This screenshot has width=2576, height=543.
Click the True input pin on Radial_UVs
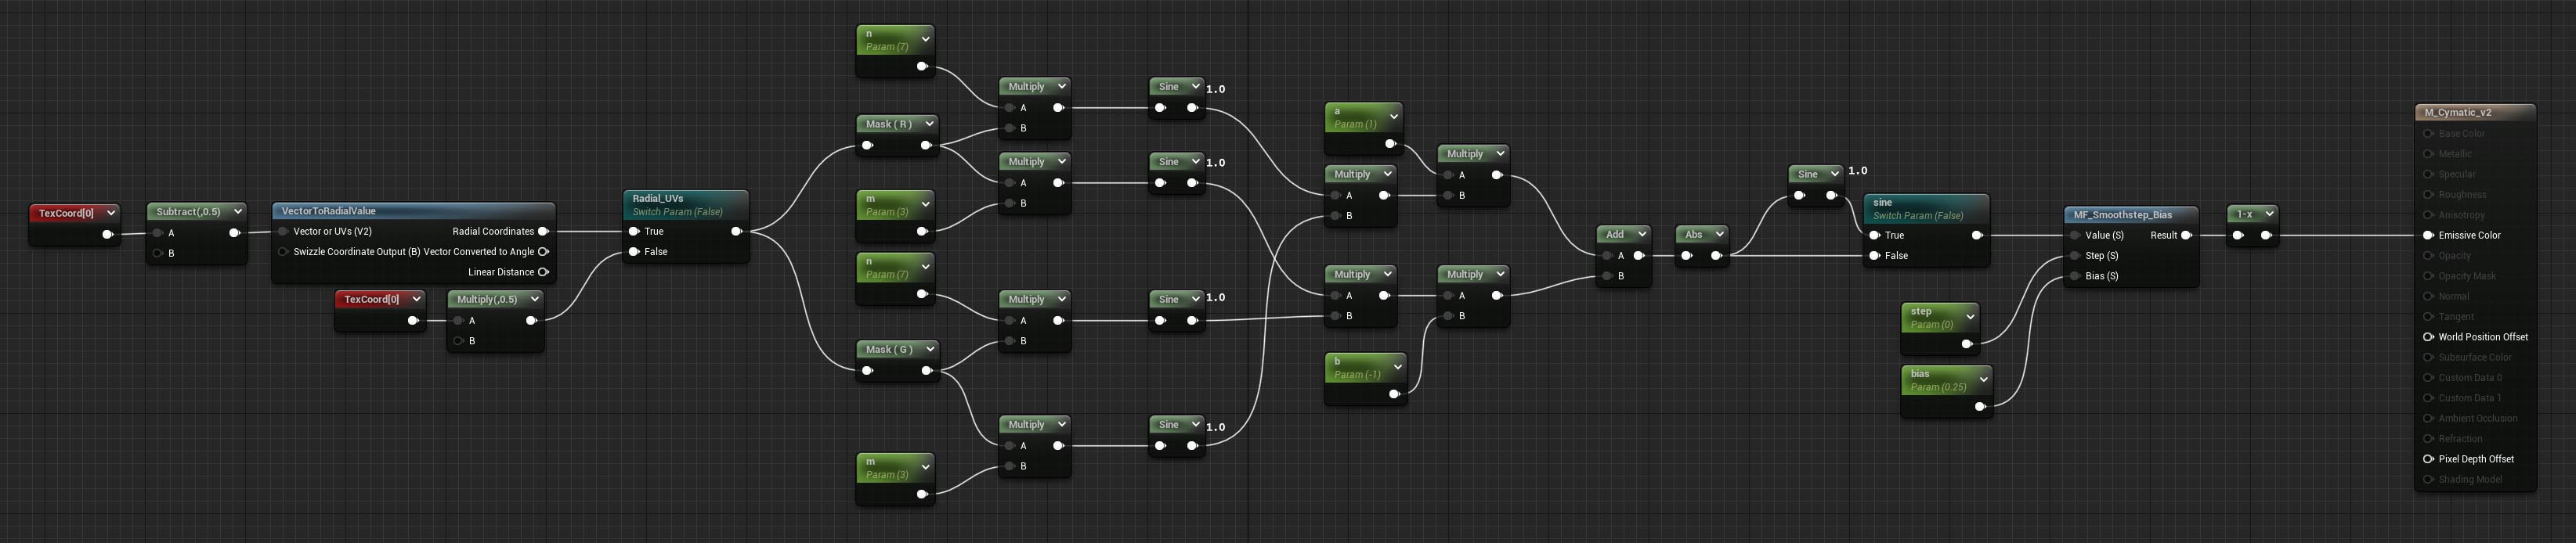(x=634, y=232)
